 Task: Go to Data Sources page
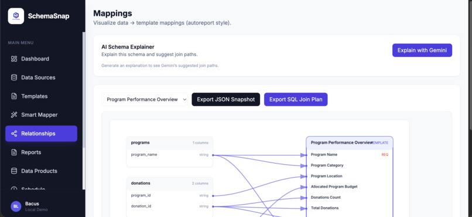pos(41,77)
